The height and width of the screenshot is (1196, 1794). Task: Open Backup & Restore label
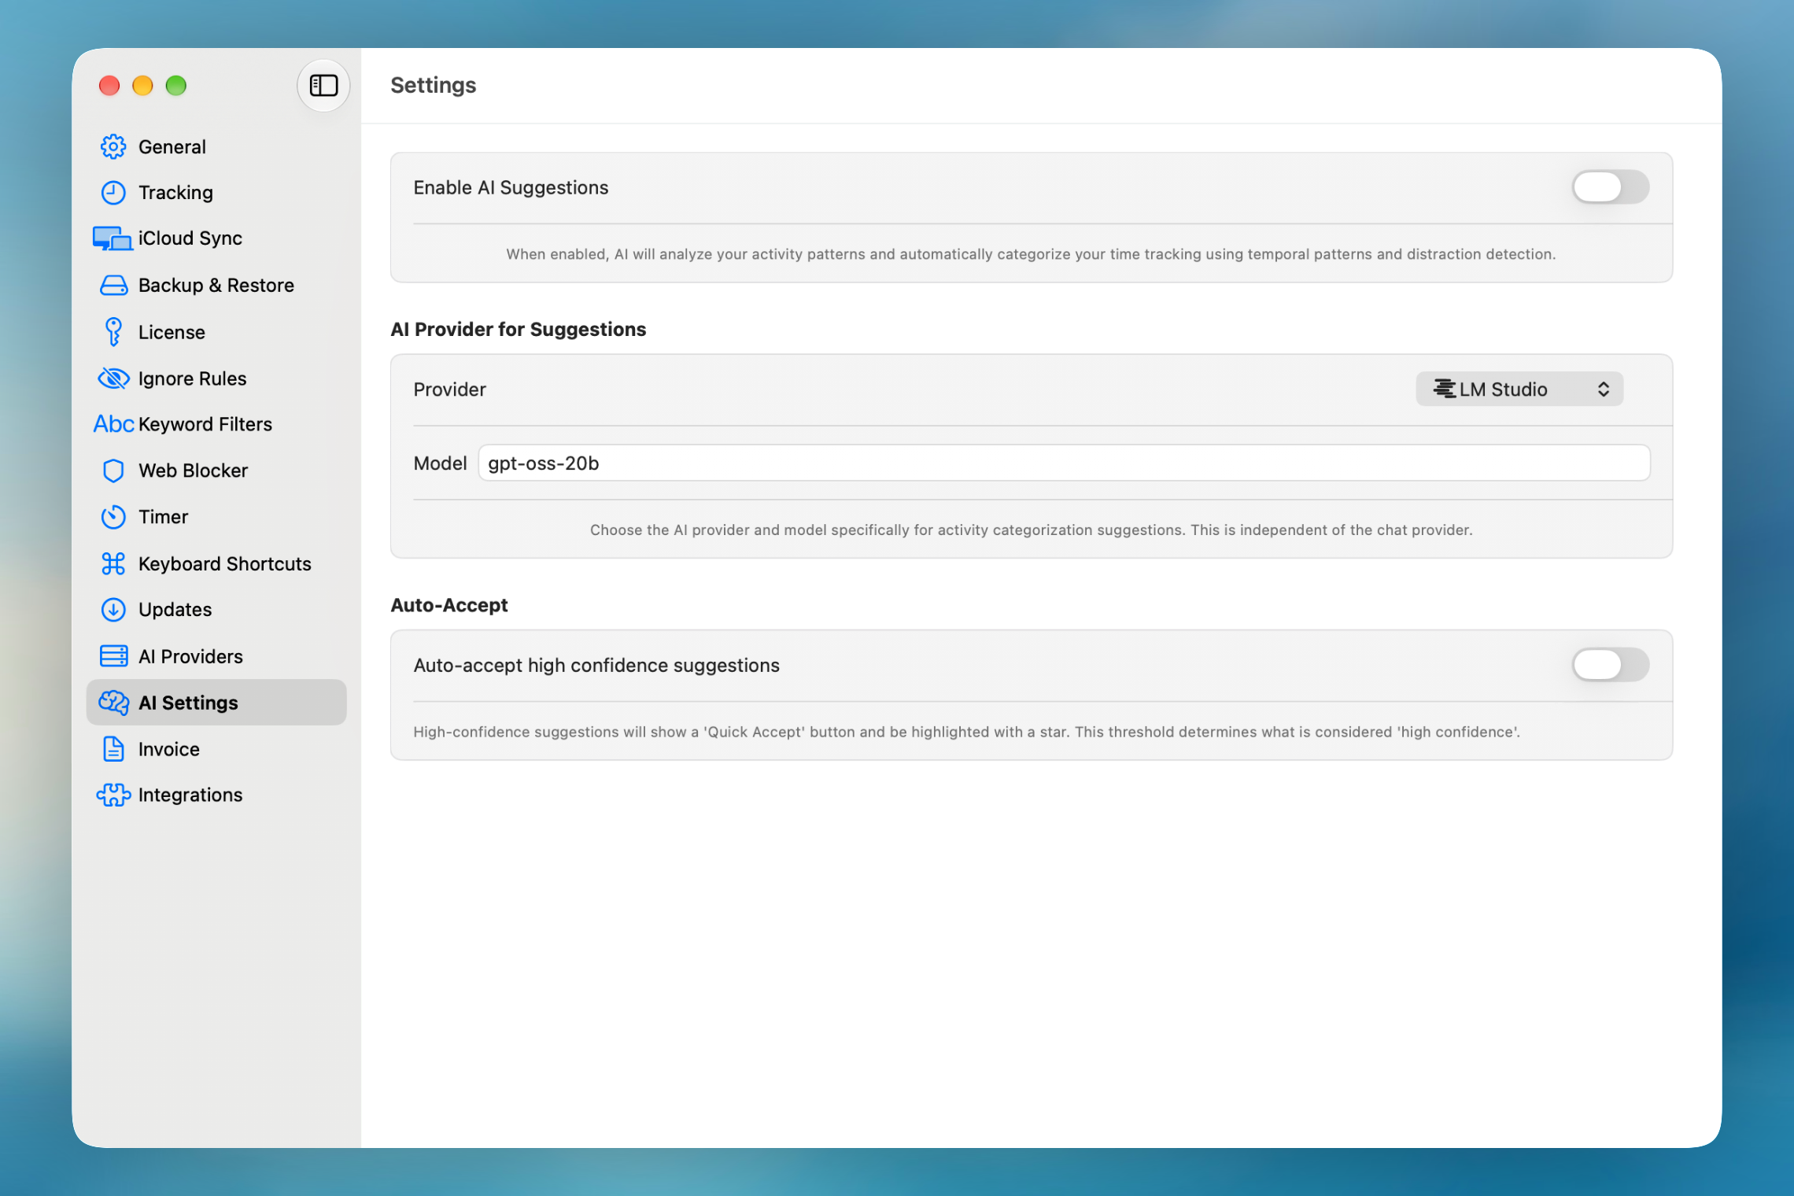click(216, 285)
